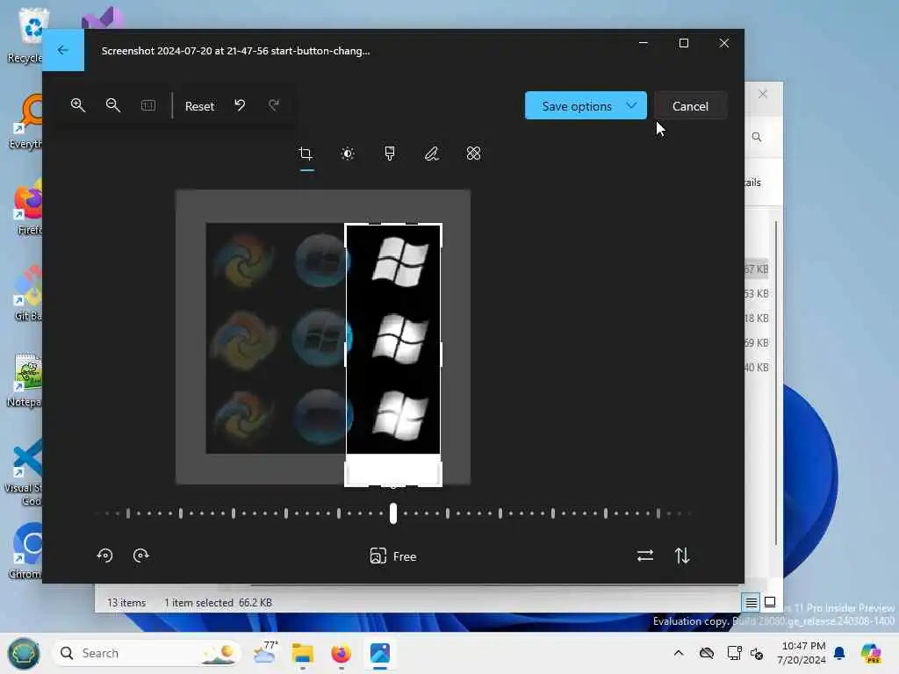Viewport: 899px width, 674px height.
Task: Open Firefox from the taskbar
Action: (x=342, y=653)
